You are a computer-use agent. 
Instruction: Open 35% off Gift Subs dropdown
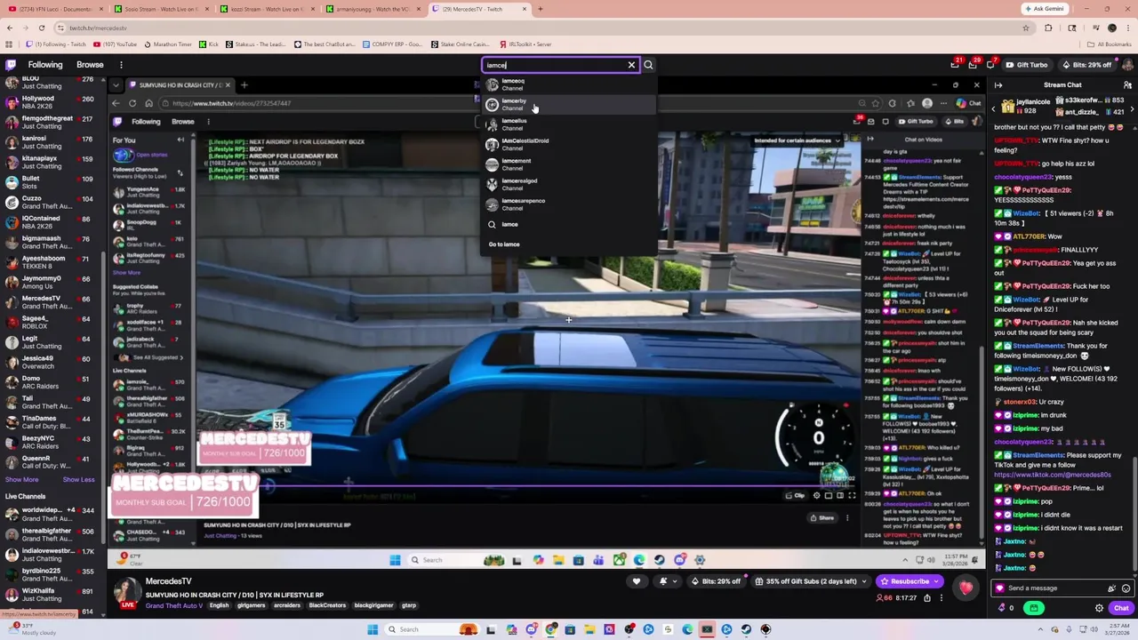pyautogui.click(x=812, y=581)
